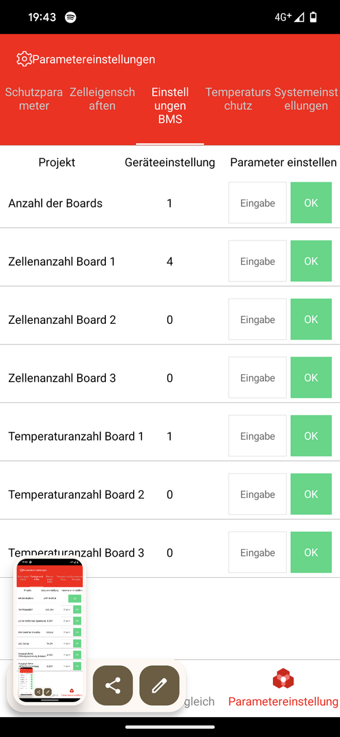This screenshot has width=340, height=737.
Task: Confirm Anzahl der Boards with OK
Action: coord(311,203)
